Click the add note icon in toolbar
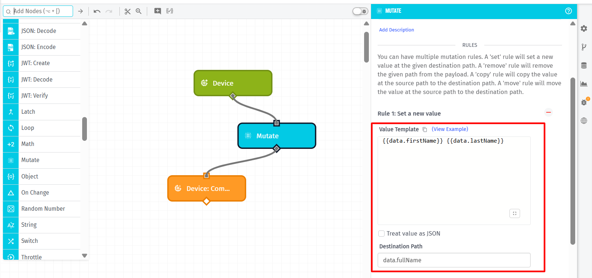This screenshot has height=278, width=592. (157, 11)
